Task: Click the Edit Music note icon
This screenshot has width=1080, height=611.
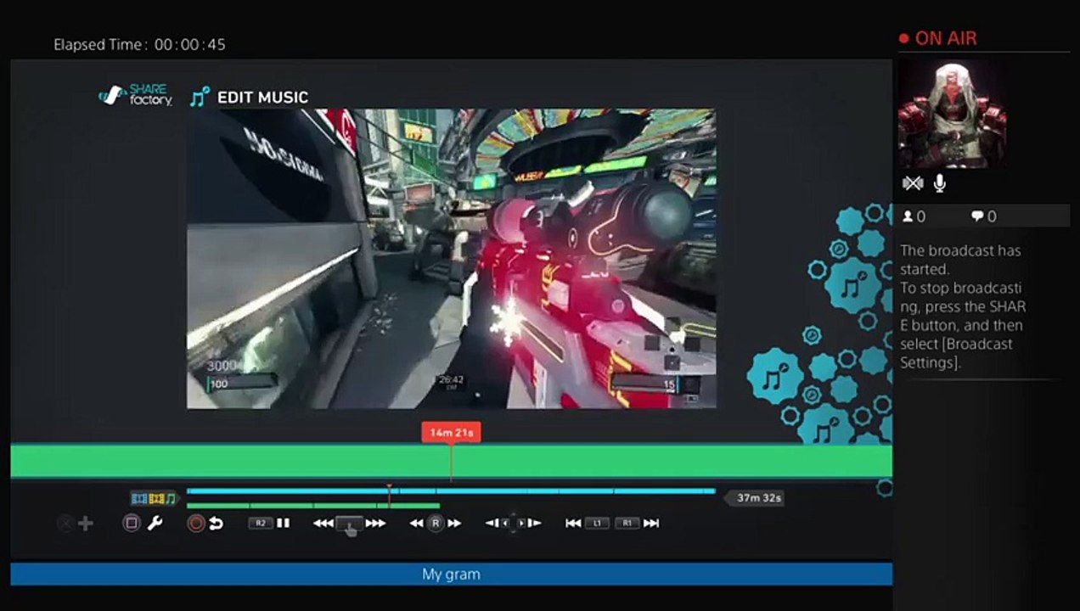Action: click(200, 97)
